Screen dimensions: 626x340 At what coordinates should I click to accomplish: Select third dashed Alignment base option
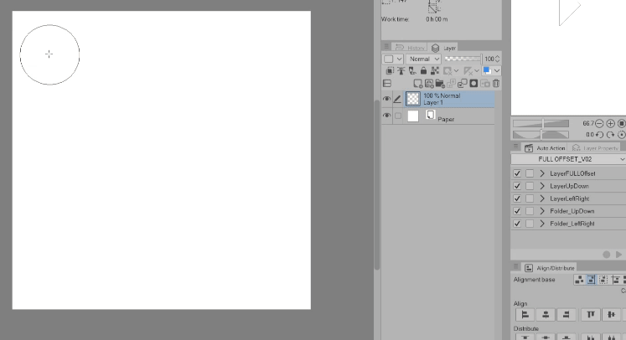[603, 280]
